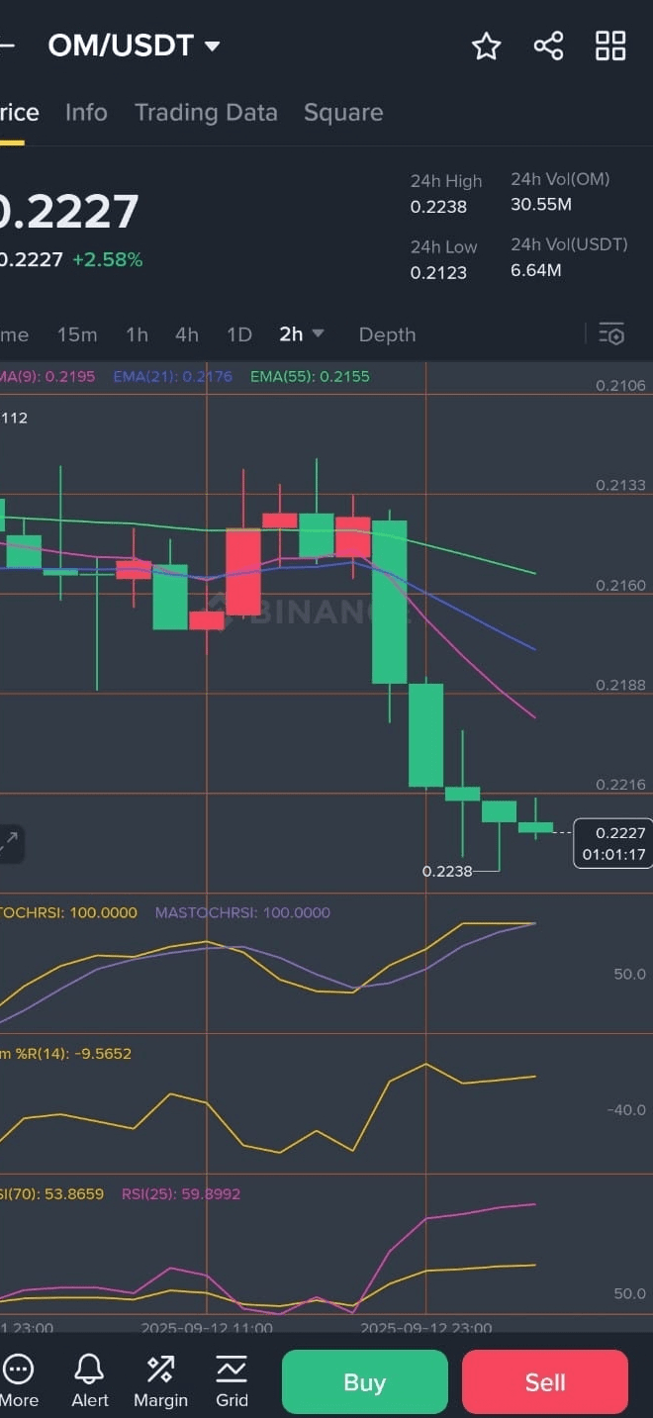The width and height of the screenshot is (653, 1418).
Task: Tap the +2.58% price change
Action: click(x=107, y=260)
